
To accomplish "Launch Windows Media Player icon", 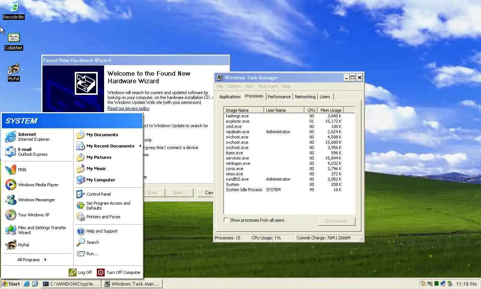I will click(11, 185).
